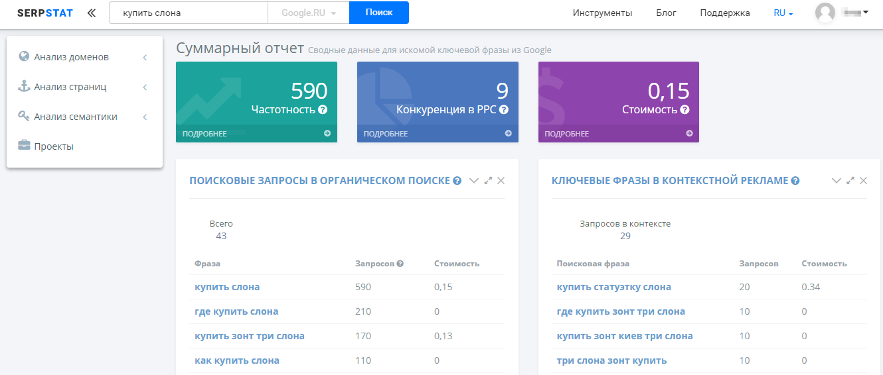Expand contextual ads panel to fullscreen
This screenshot has height=375, width=883.
point(850,181)
